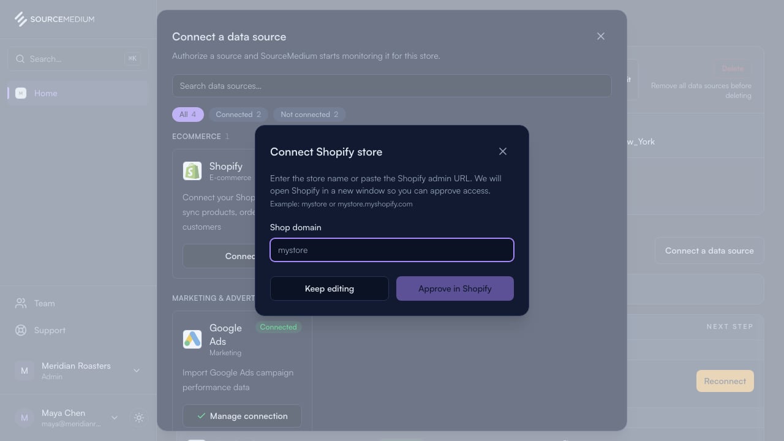Click the Keep editing button
Image resolution: width=784 pixels, height=441 pixels.
coord(330,288)
